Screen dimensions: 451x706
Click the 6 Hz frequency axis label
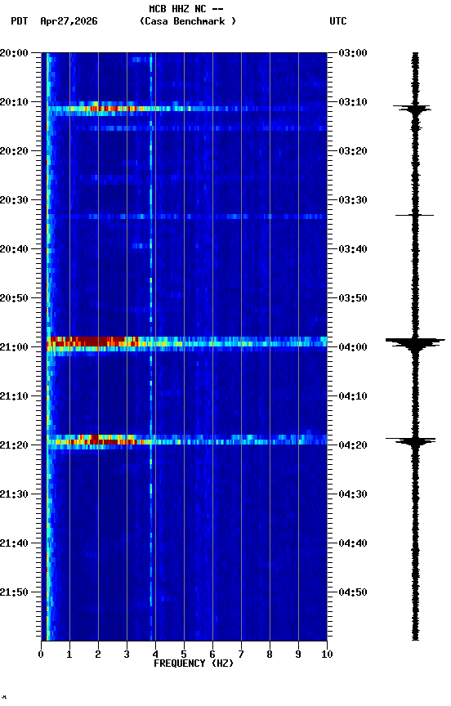pyautogui.click(x=212, y=655)
